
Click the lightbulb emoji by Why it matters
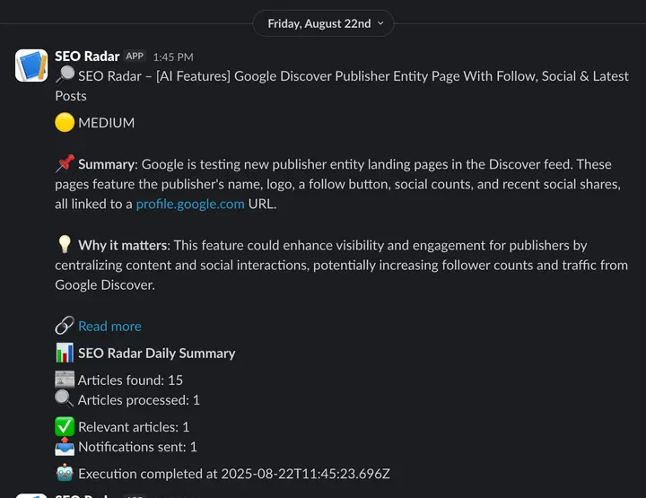[x=65, y=244]
